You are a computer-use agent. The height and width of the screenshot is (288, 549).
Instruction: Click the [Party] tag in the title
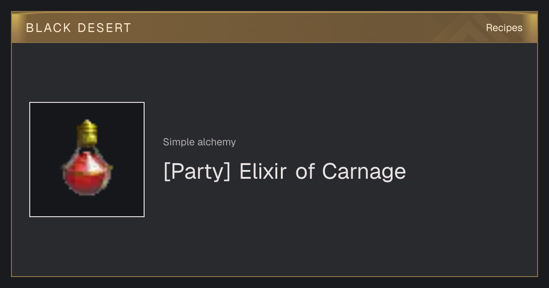click(x=197, y=172)
